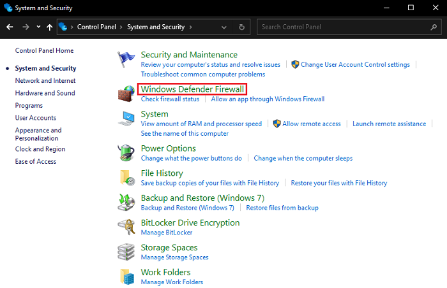This screenshot has height=288, width=447.
Task: Click the File History folder icon
Action: (126, 178)
